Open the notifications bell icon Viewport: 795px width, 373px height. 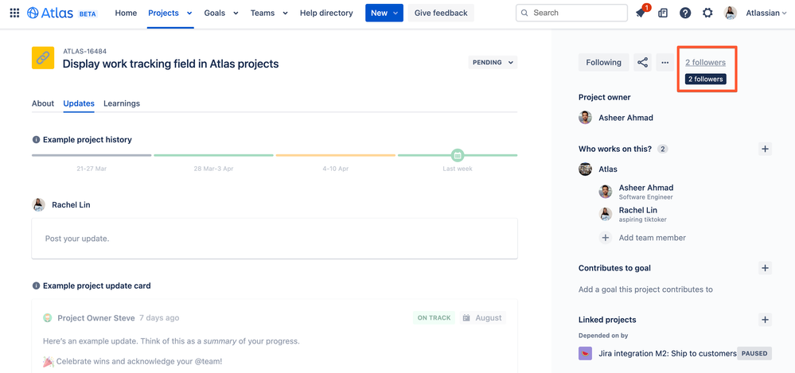[641, 14]
